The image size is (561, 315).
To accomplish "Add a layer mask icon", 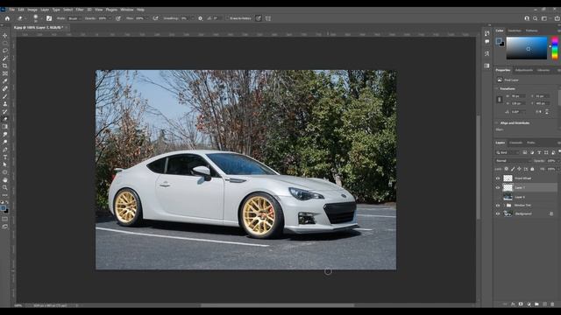I will coord(521,304).
